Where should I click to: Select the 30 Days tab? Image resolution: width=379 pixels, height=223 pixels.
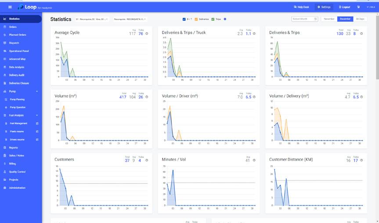[360, 19]
